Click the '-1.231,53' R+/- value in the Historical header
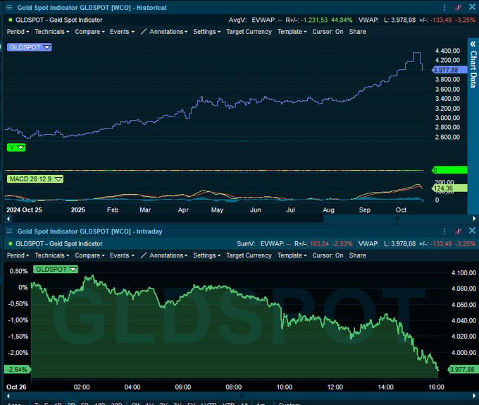This screenshot has width=479, height=405. point(314,20)
